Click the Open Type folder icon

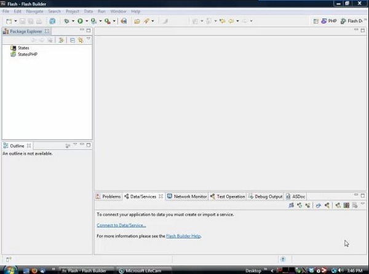(x=137, y=21)
